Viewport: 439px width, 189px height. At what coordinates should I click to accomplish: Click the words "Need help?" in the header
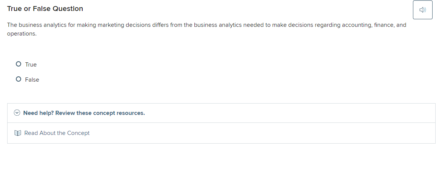point(39,113)
